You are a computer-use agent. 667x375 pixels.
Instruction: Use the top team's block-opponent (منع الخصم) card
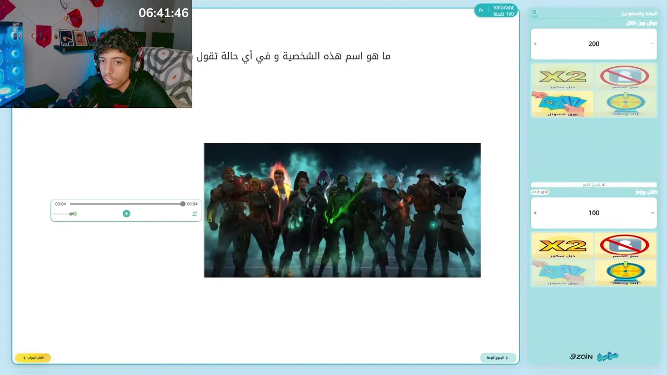(x=625, y=77)
